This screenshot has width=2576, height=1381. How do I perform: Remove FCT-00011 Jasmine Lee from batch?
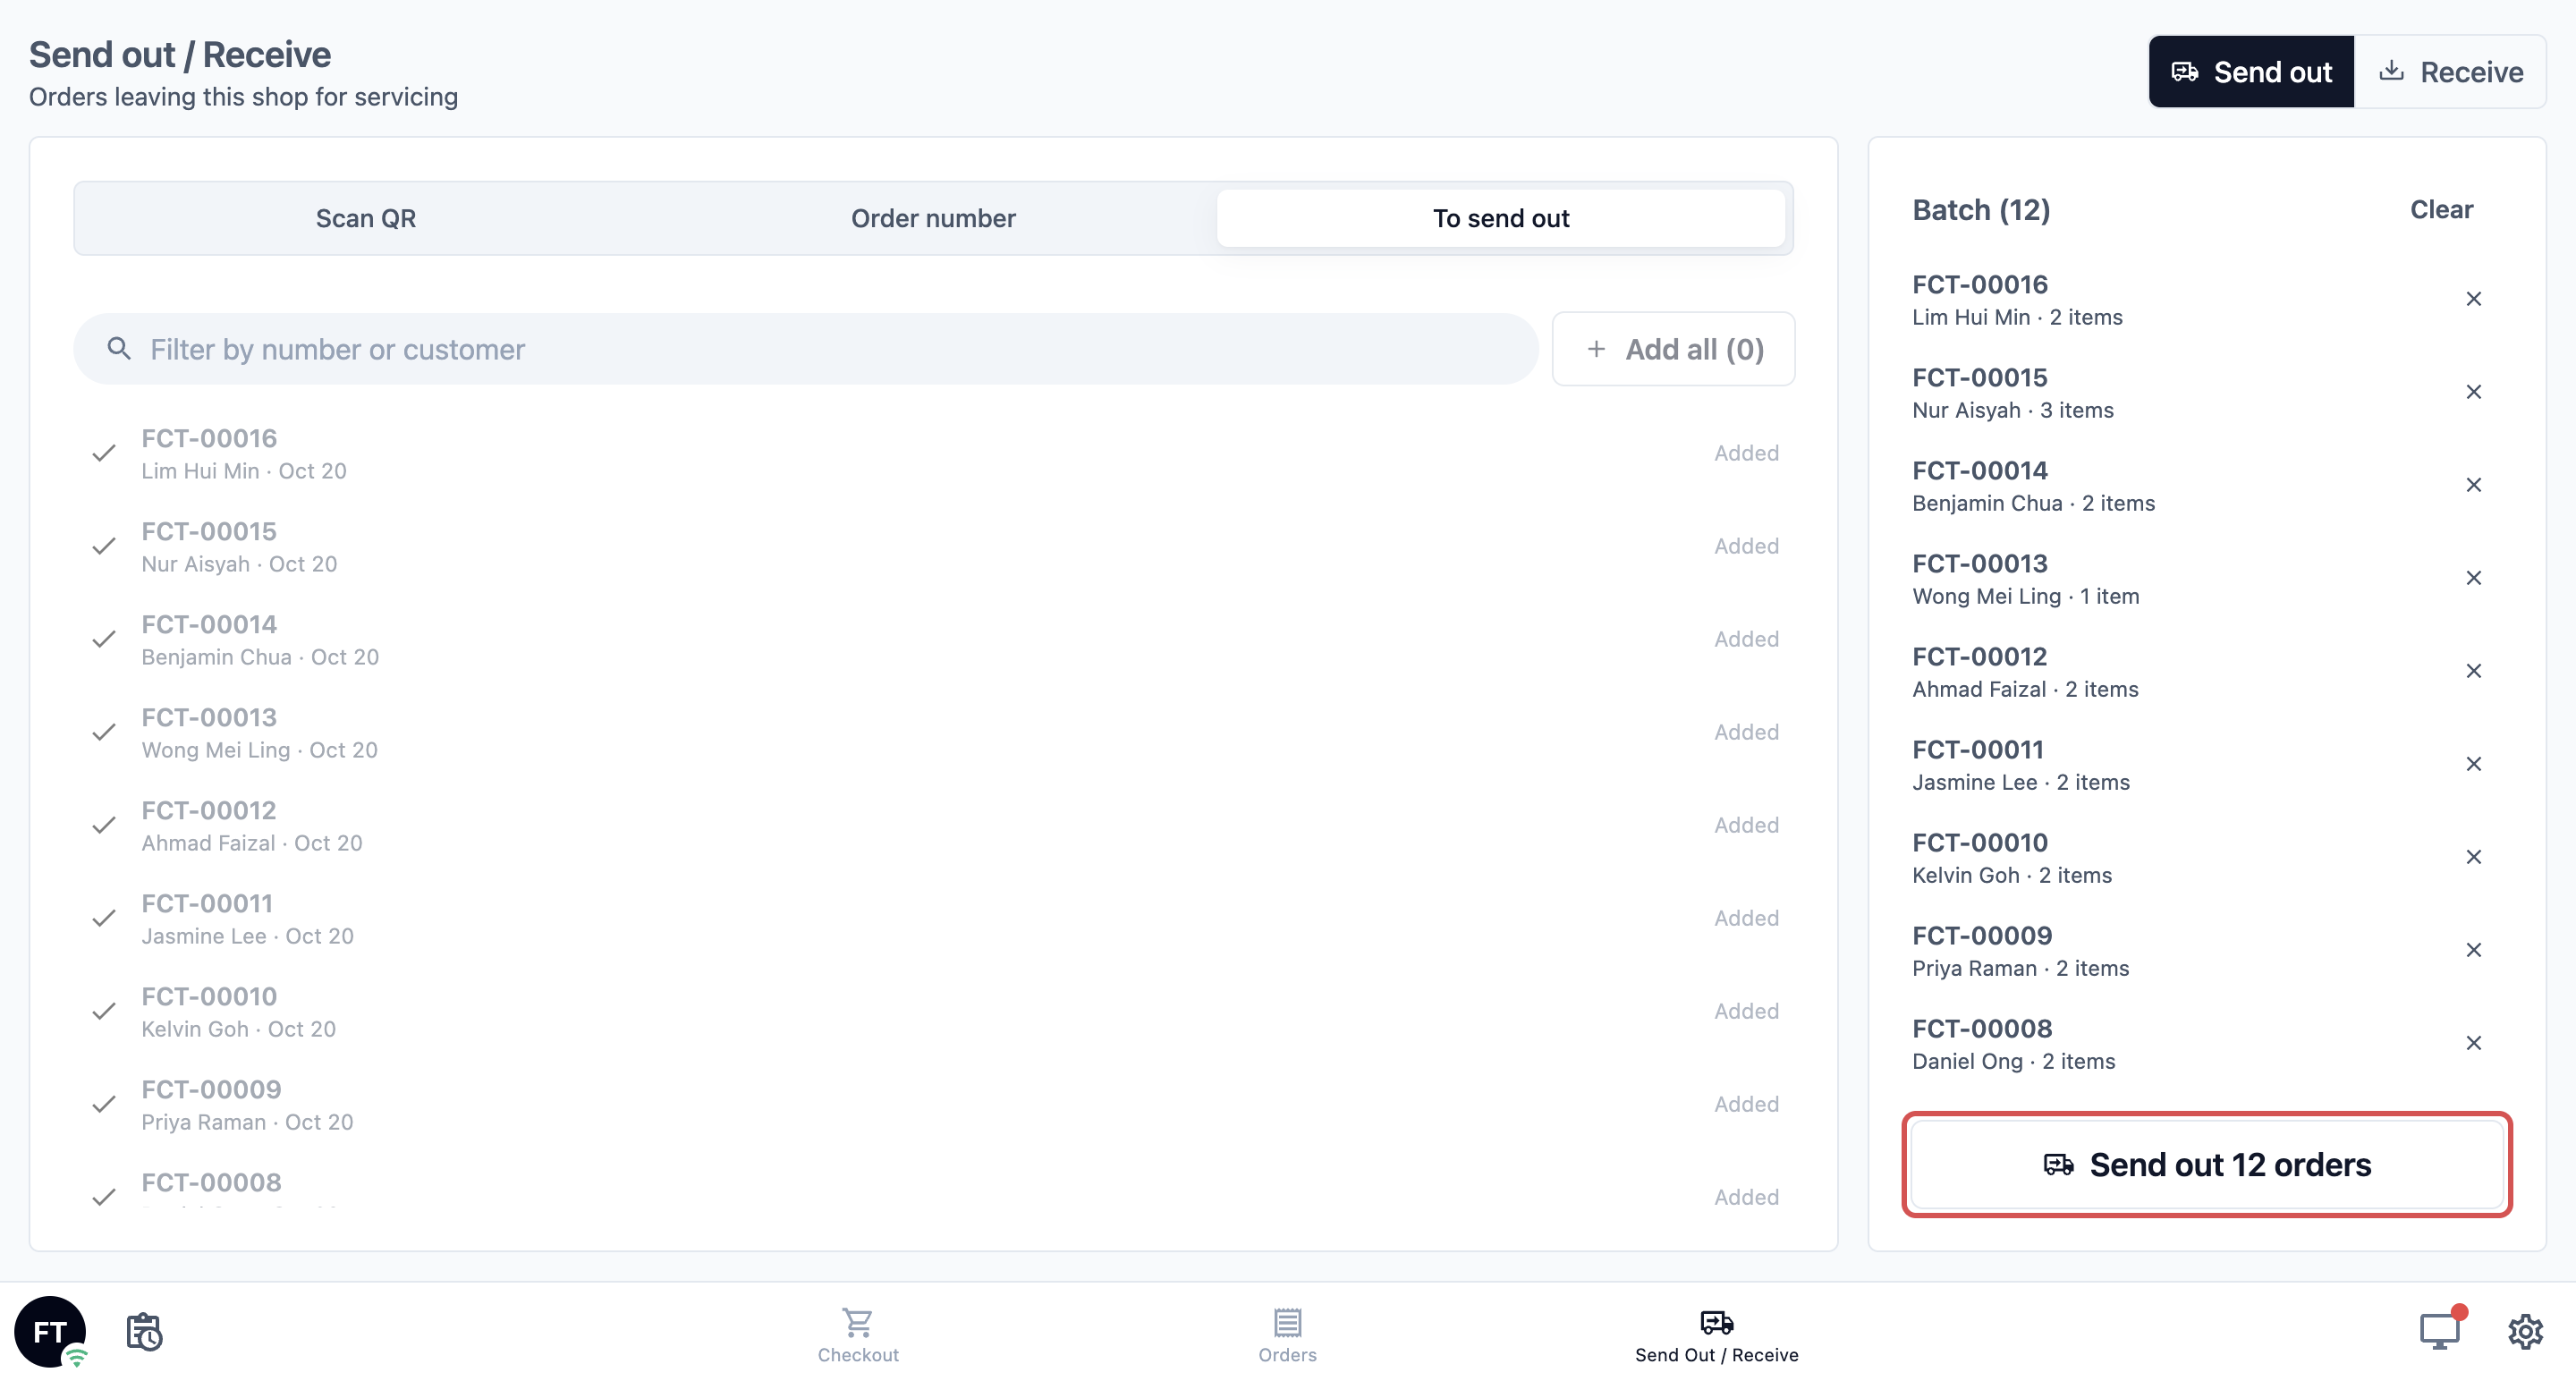click(2473, 764)
